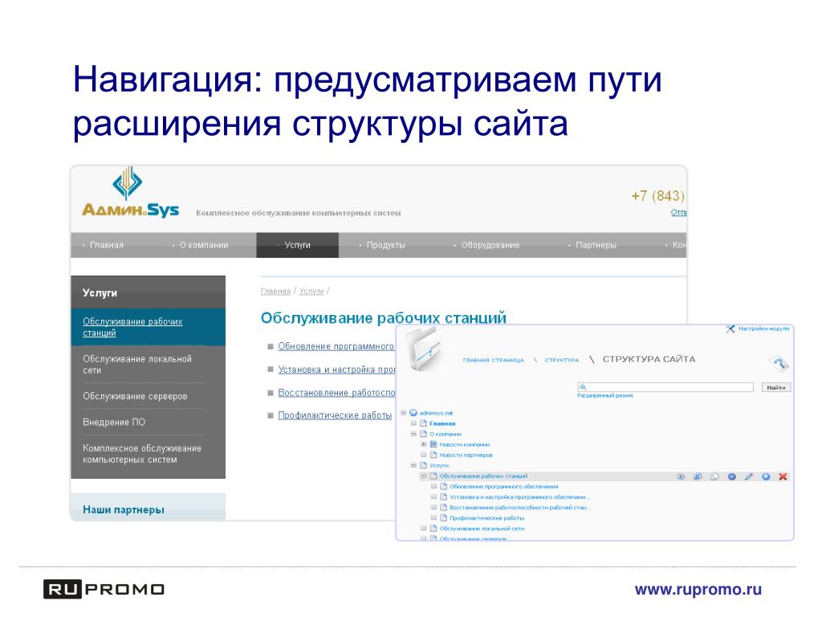The width and height of the screenshot is (822, 617).
Task: Click the Админ.Sys logo
Action: pyautogui.click(x=130, y=193)
